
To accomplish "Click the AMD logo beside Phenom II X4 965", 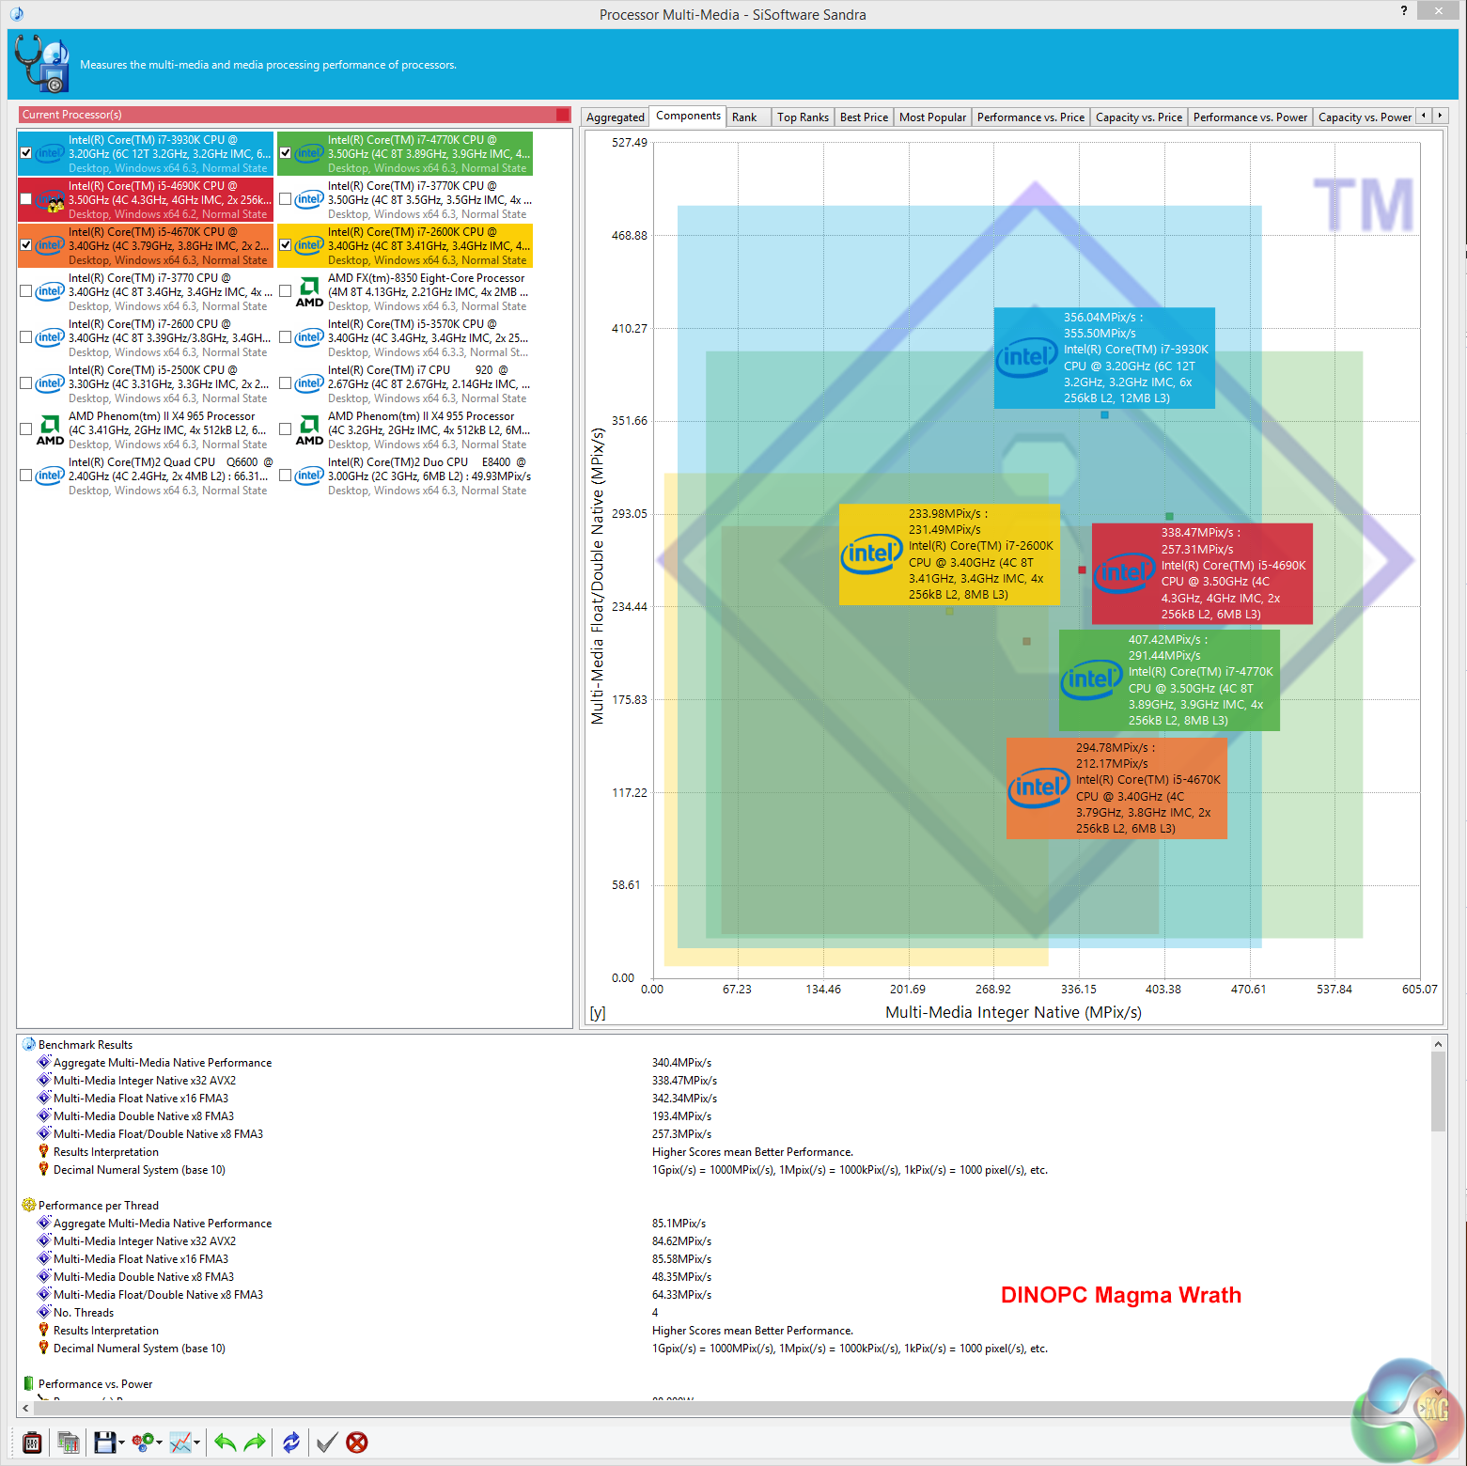I will tap(50, 430).
